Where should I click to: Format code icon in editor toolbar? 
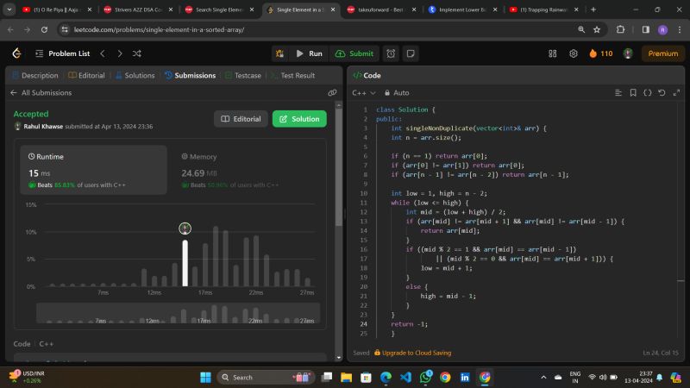coord(618,92)
